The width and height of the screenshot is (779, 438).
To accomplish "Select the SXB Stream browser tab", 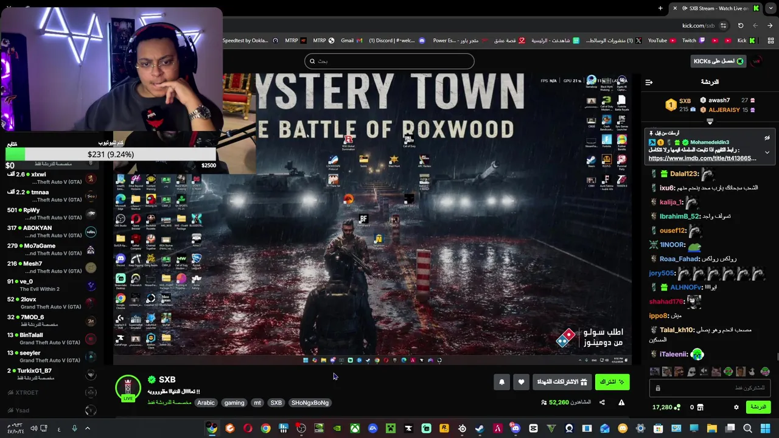I will 716,8.
